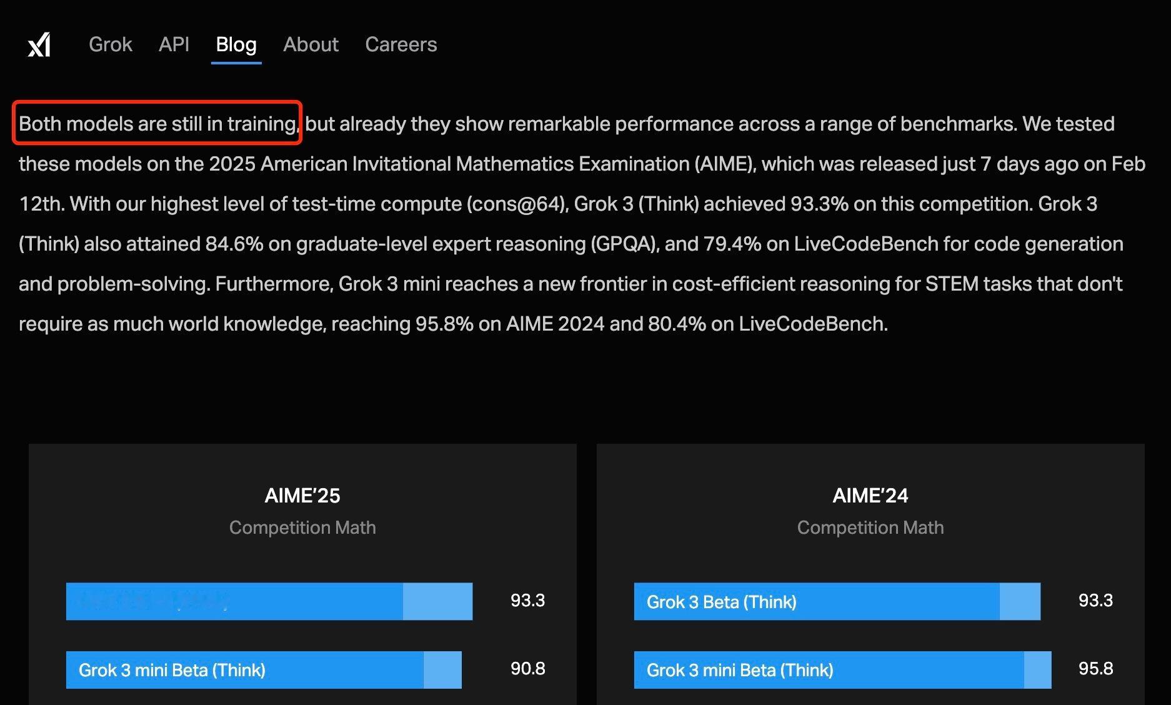Click the blurred top bar in AIME'25 chart
The width and height of the screenshot is (1171, 705).
pyautogui.click(x=269, y=601)
